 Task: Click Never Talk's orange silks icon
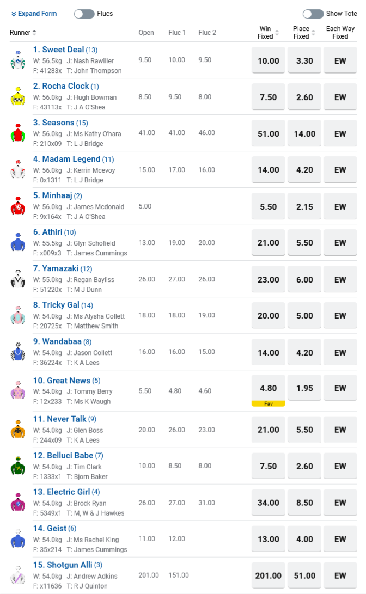17,430
